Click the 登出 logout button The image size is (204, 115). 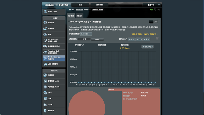coord(80,5)
